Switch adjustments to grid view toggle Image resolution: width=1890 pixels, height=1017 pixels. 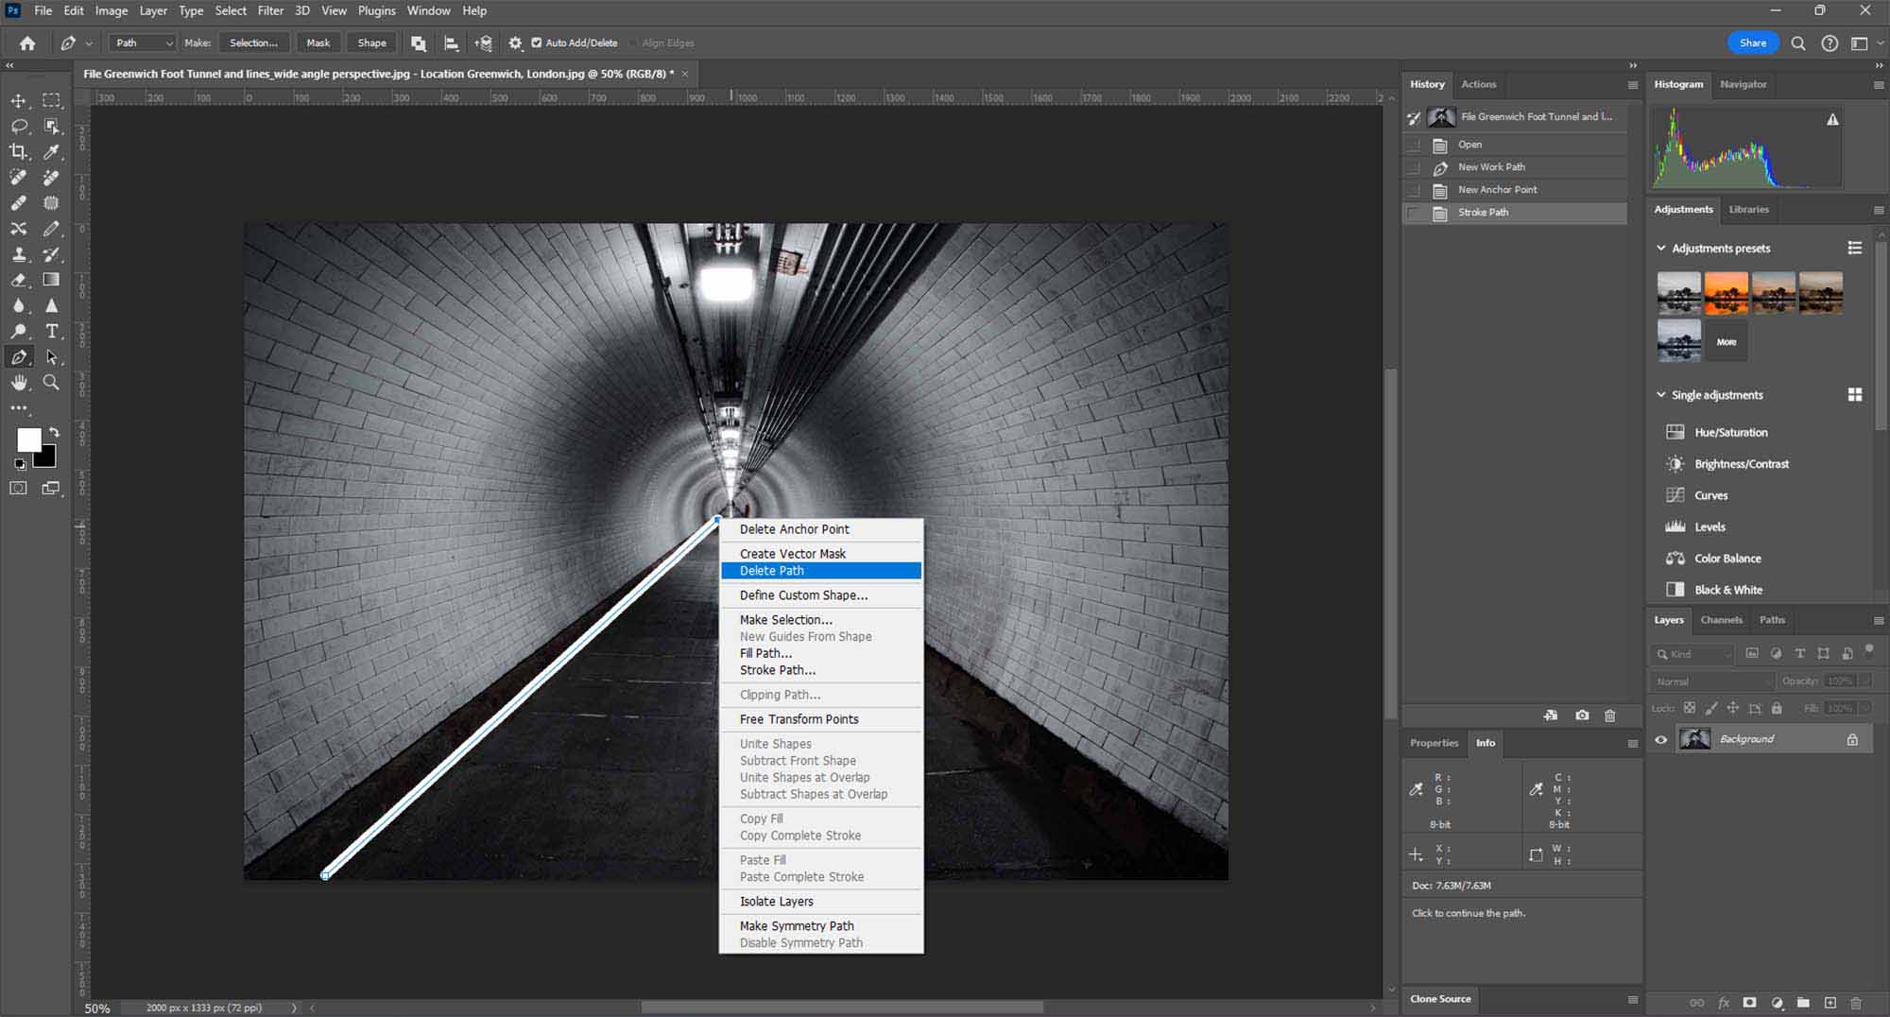click(x=1855, y=395)
